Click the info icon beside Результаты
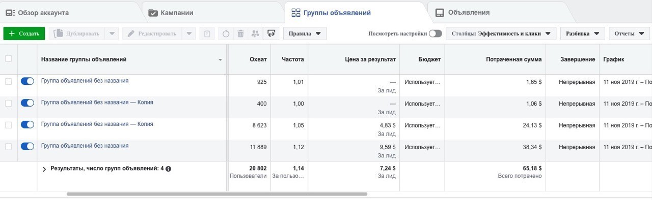The image size is (652, 200). click(169, 169)
